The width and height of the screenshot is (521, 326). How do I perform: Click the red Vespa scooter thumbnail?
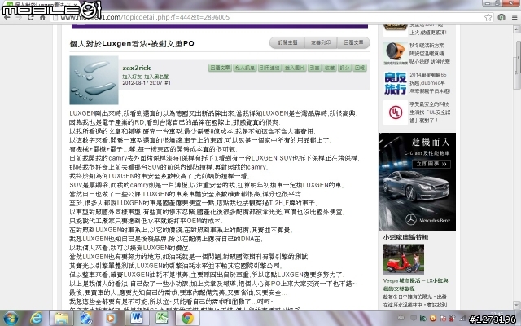pyautogui.click(x=404, y=259)
